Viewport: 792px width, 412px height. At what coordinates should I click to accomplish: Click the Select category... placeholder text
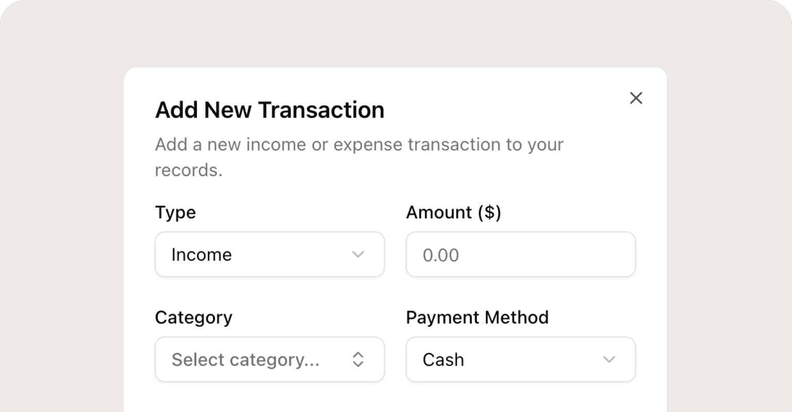245,359
